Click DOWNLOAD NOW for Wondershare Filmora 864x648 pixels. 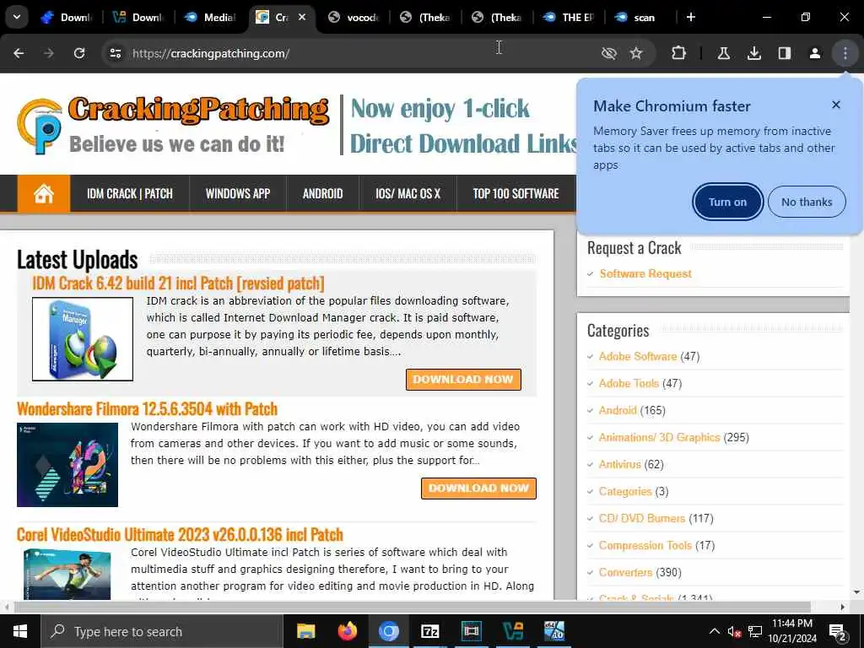[x=479, y=489]
